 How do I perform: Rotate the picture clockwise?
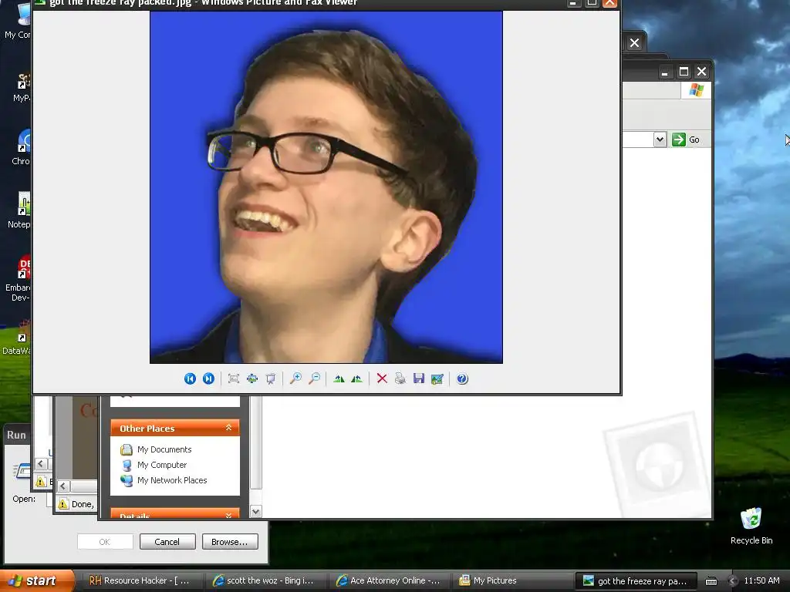tap(339, 378)
